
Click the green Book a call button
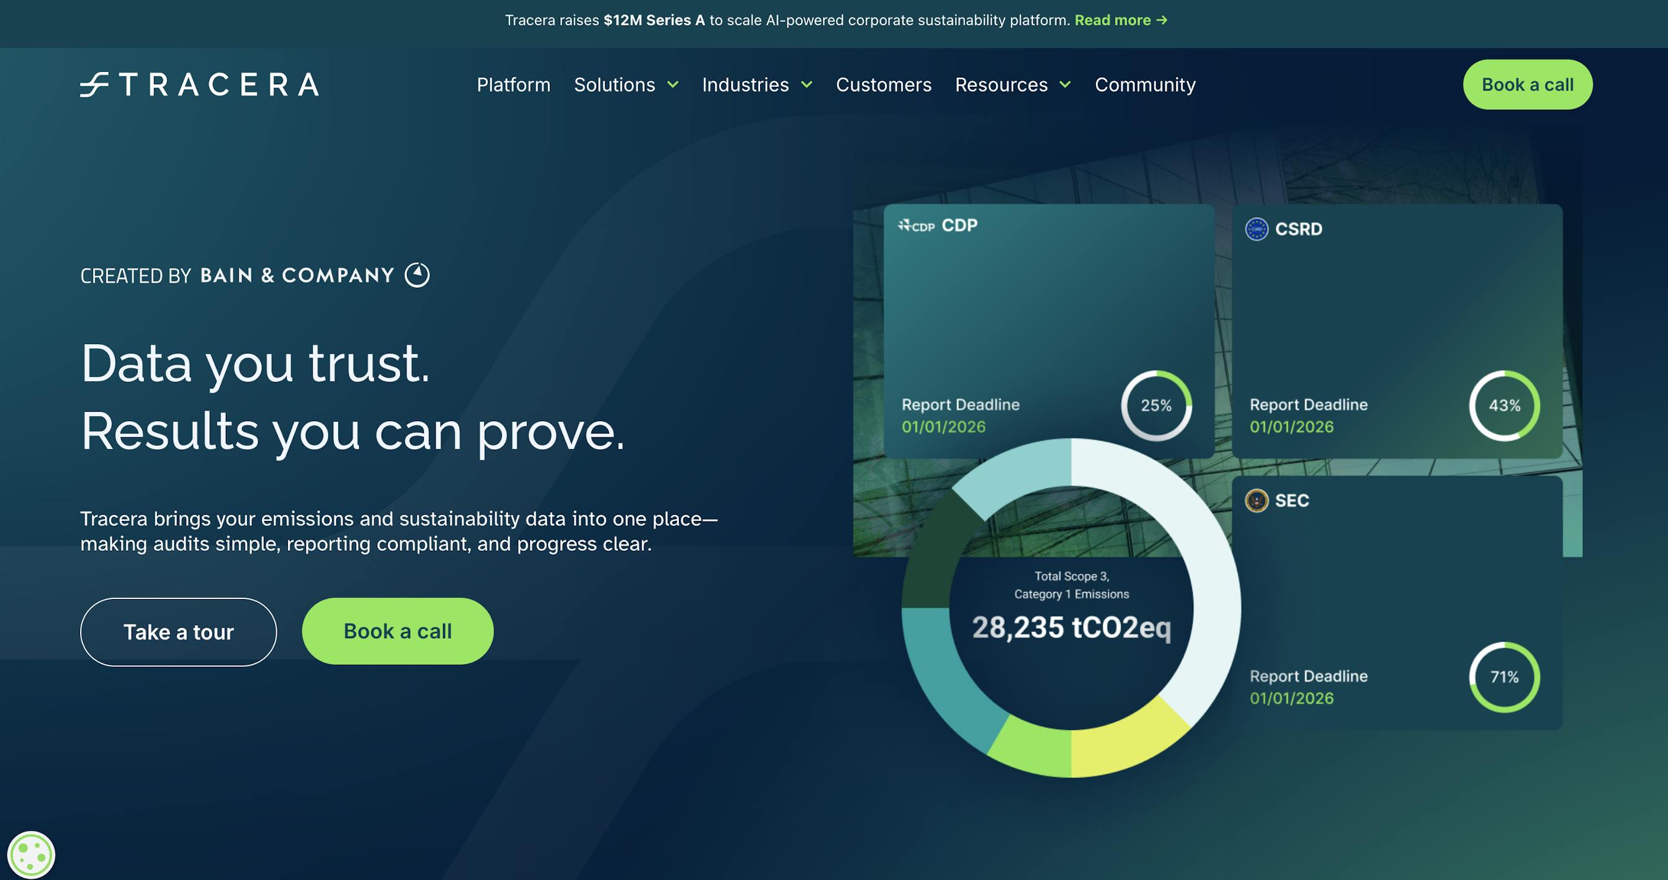click(x=1528, y=84)
